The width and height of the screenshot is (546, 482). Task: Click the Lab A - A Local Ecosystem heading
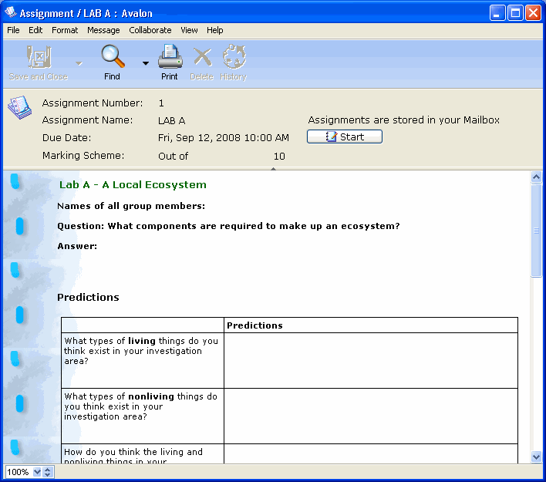click(x=133, y=185)
